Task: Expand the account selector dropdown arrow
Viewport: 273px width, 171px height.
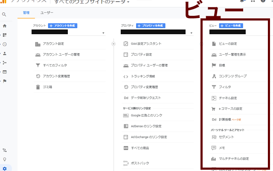Action: coord(104,33)
